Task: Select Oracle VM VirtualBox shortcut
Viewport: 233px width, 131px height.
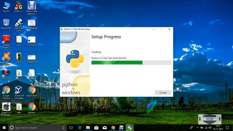Action: click(x=19, y=92)
